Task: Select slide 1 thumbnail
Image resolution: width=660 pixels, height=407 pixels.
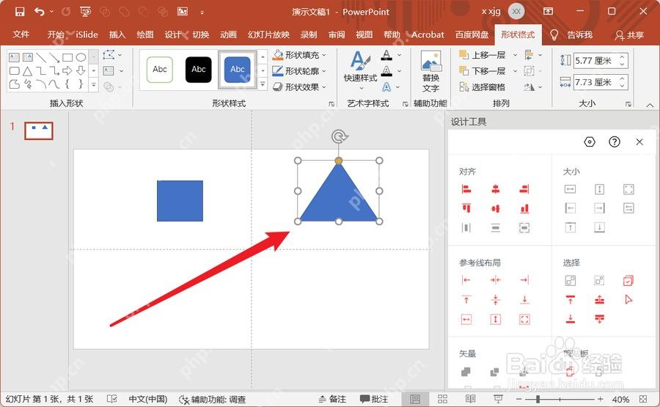Action: click(39, 131)
